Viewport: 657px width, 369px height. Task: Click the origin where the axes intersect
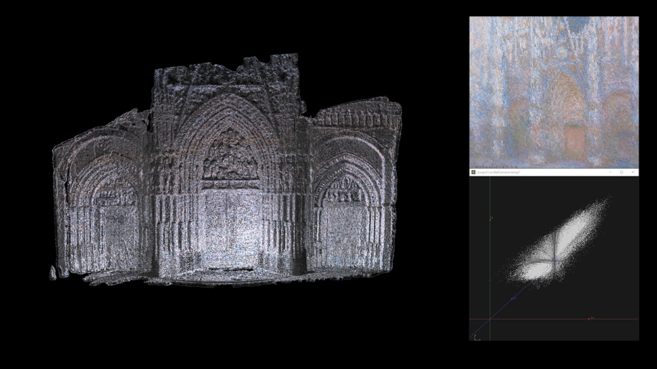[490, 319]
